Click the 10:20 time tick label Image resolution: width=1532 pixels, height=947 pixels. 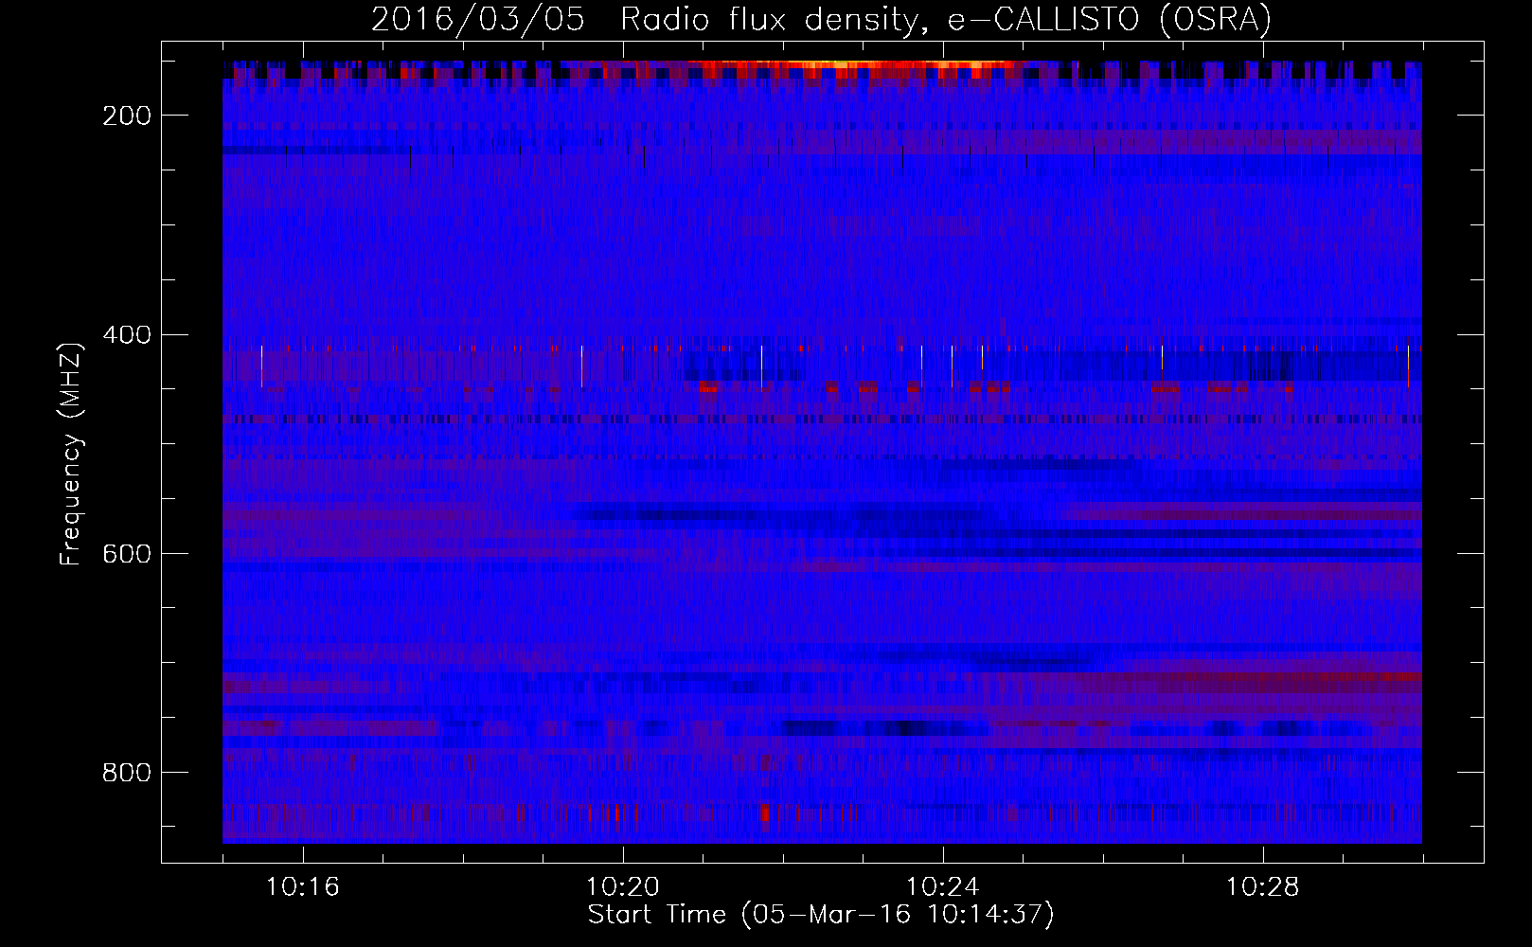click(622, 887)
